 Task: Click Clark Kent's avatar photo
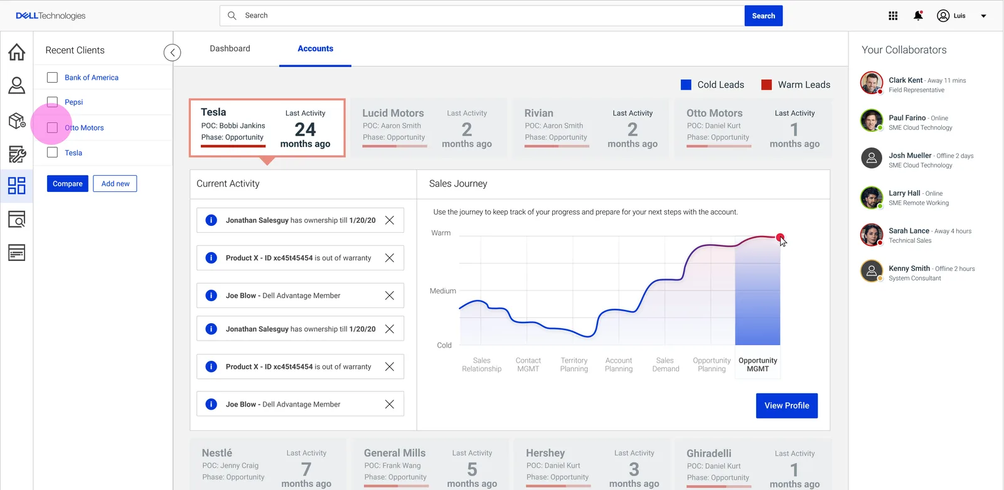pos(872,83)
